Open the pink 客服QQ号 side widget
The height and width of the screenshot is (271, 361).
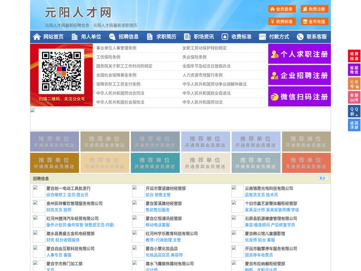(354, 97)
